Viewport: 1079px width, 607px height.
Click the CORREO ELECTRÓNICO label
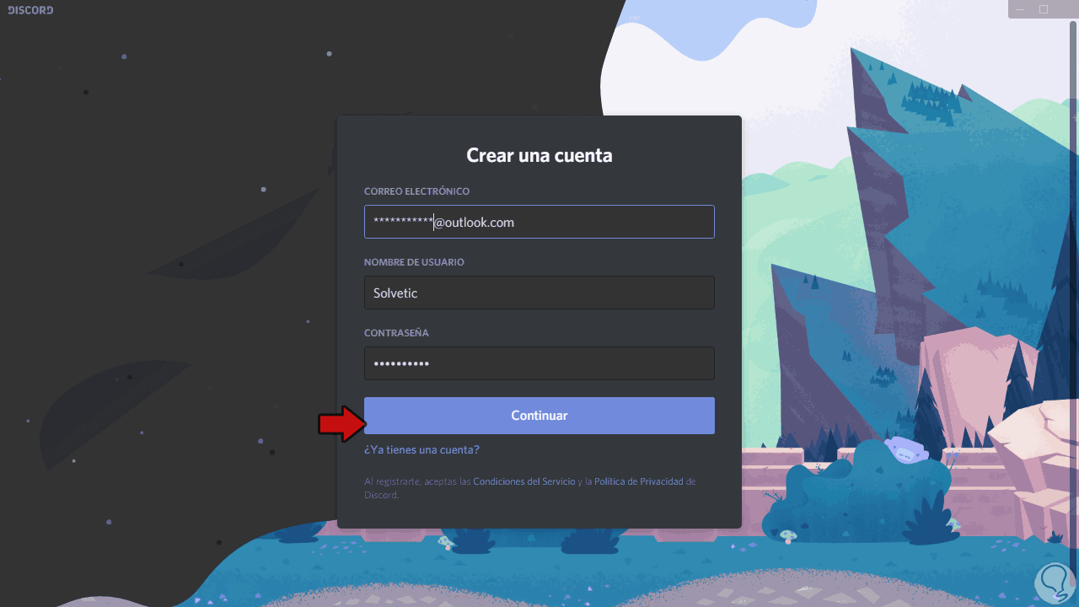(416, 191)
